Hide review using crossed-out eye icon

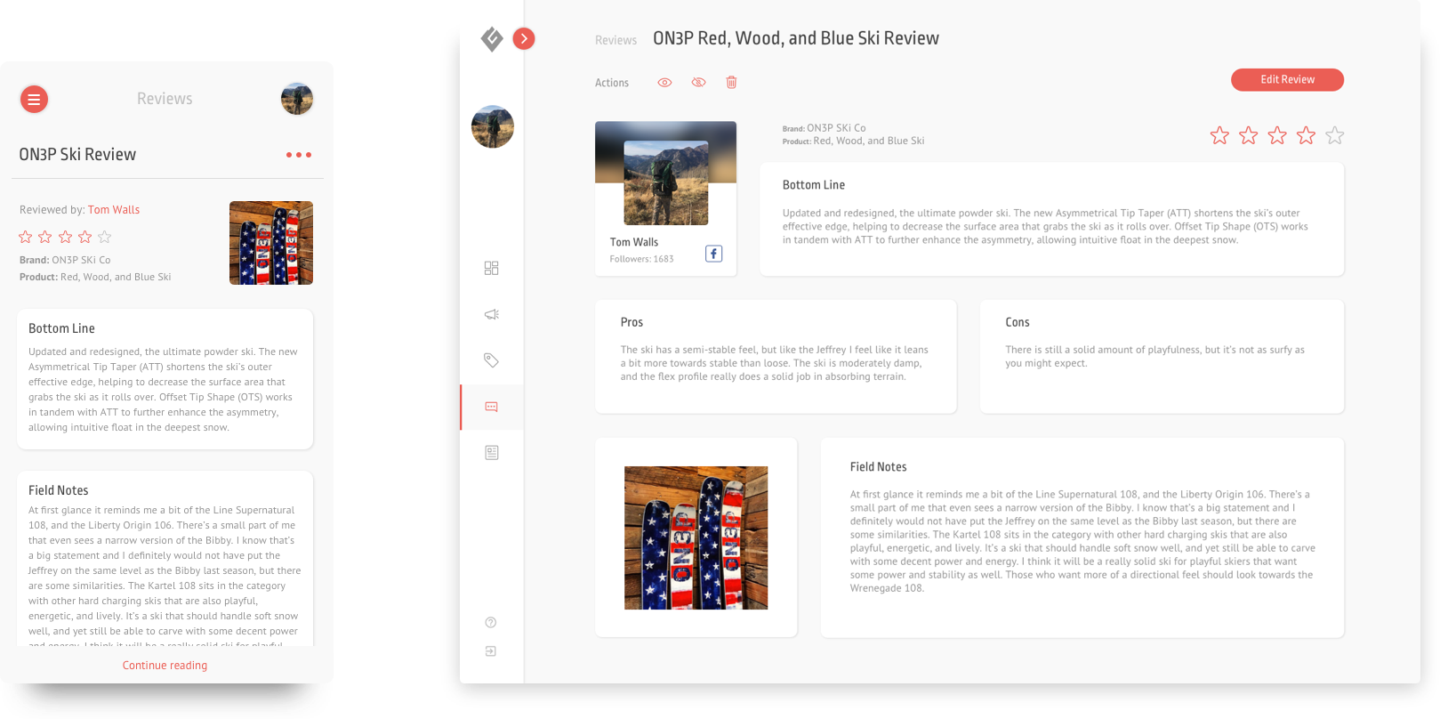pos(698,82)
